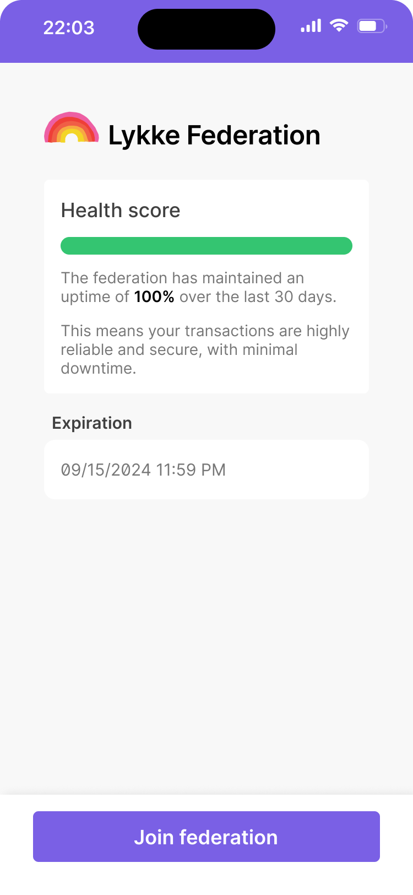Tap "The federation has maintained an" line
413x895 pixels.
(x=182, y=278)
